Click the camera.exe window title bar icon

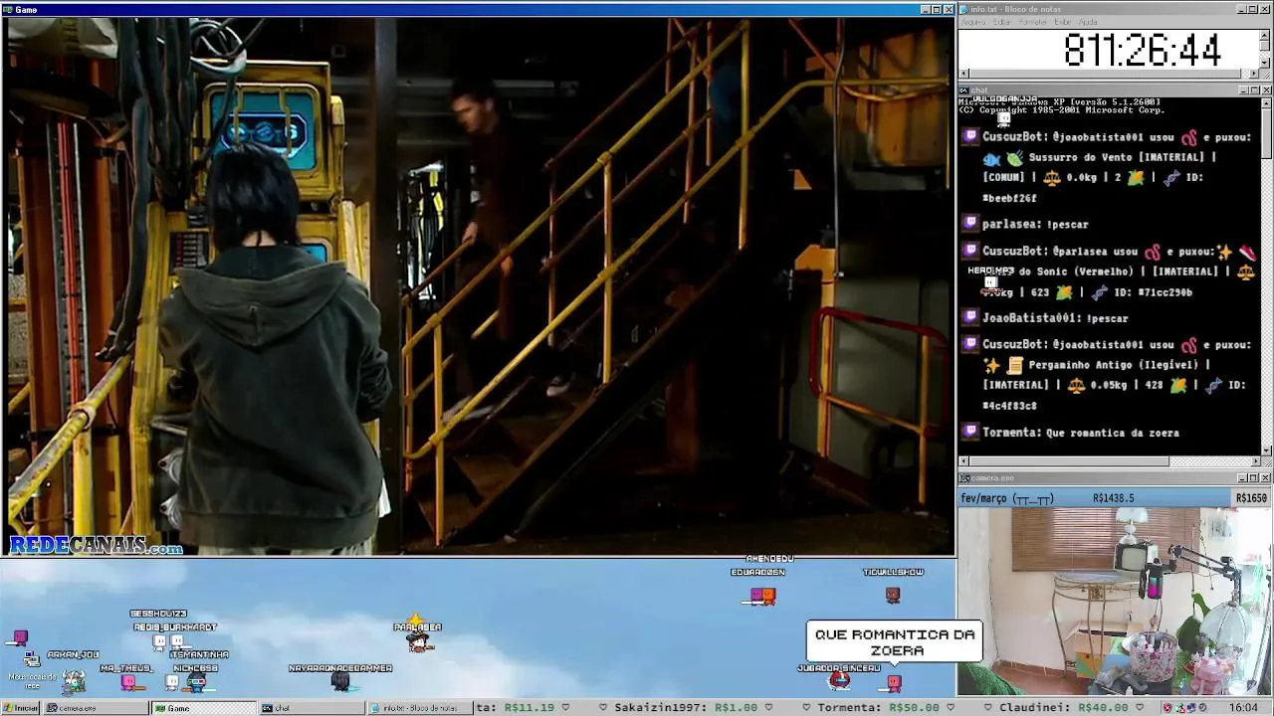pos(964,478)
